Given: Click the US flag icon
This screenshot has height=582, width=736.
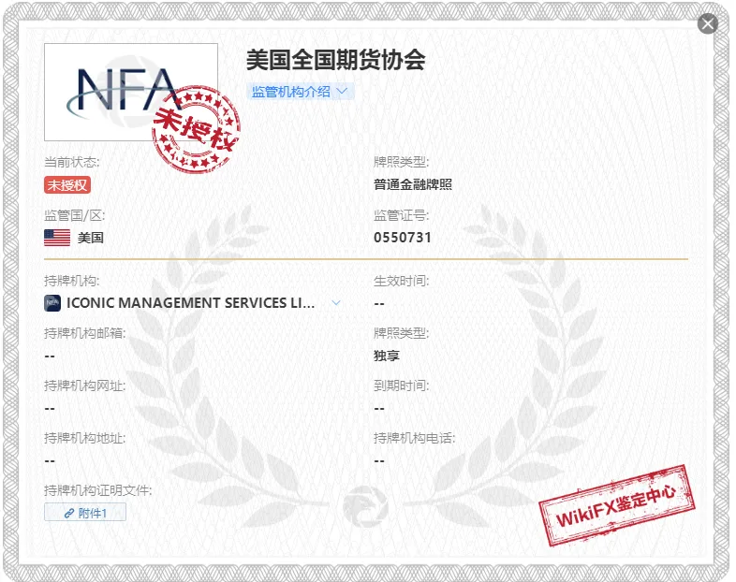Looking at the screenshot, I should click(57, 238).
